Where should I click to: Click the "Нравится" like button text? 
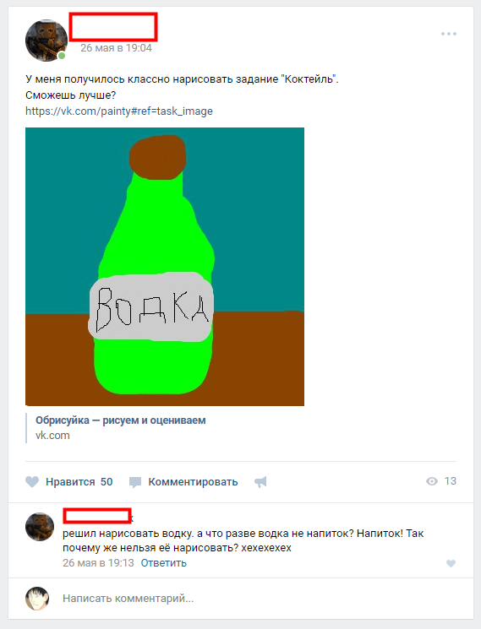coord(70,482)
